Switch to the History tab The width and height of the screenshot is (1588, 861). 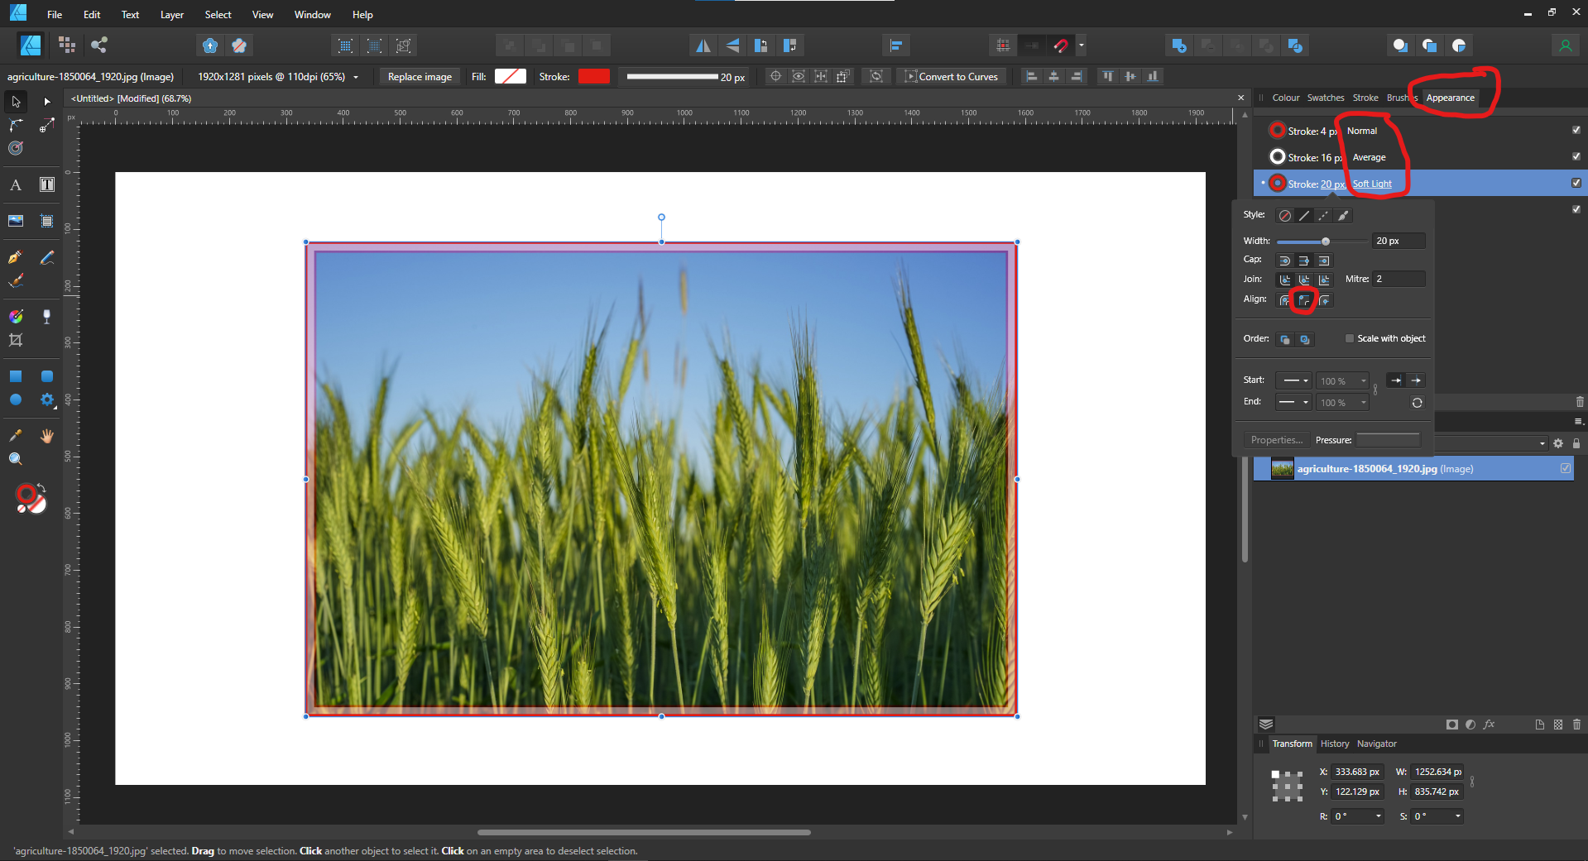[1334, 744]
